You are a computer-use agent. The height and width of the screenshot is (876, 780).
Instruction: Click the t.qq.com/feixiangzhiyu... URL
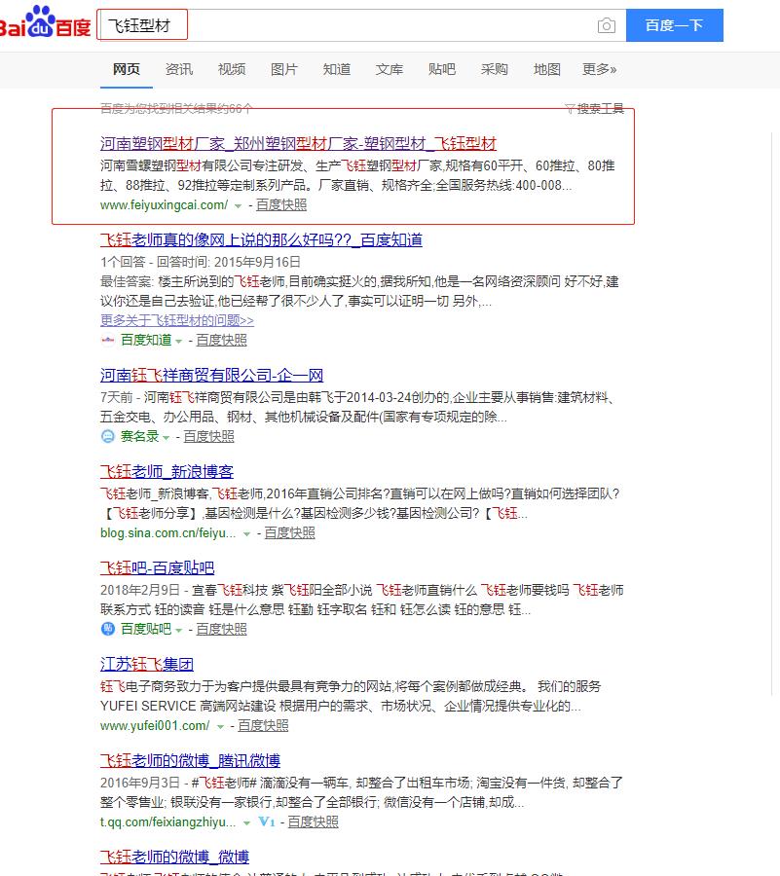pos(167,821)
